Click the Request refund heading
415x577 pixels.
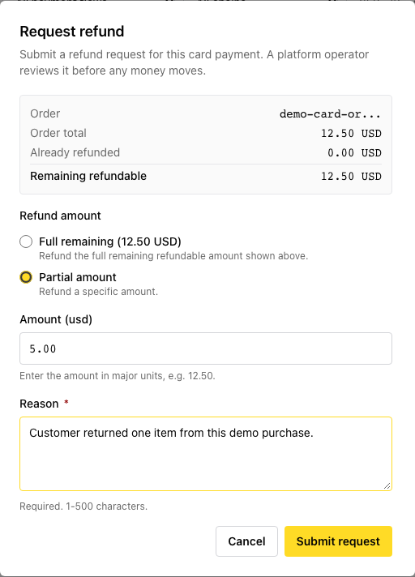[72, 32]
